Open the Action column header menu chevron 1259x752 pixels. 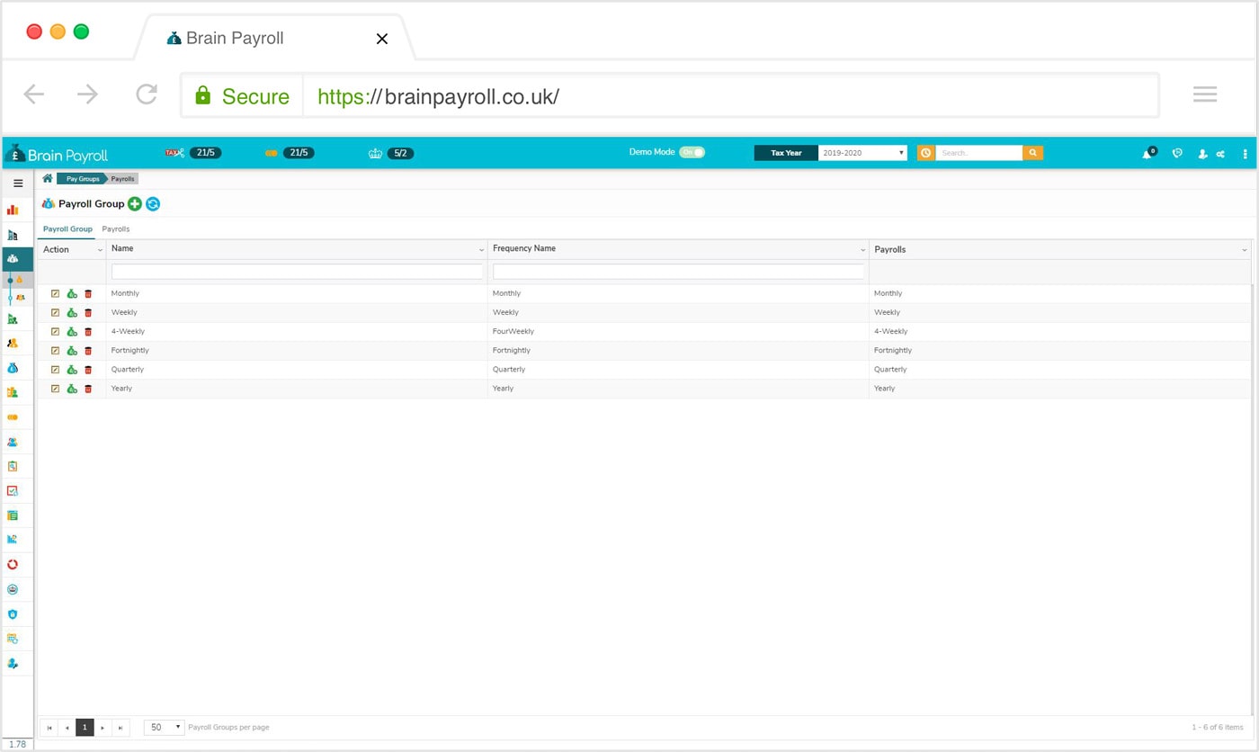(x=100, y=250)
